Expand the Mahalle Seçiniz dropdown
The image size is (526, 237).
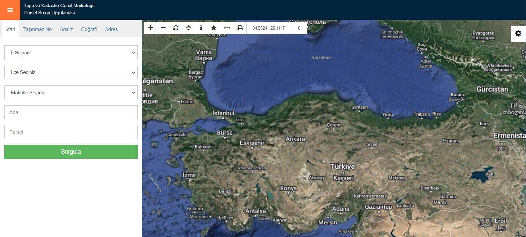[71, 93]
